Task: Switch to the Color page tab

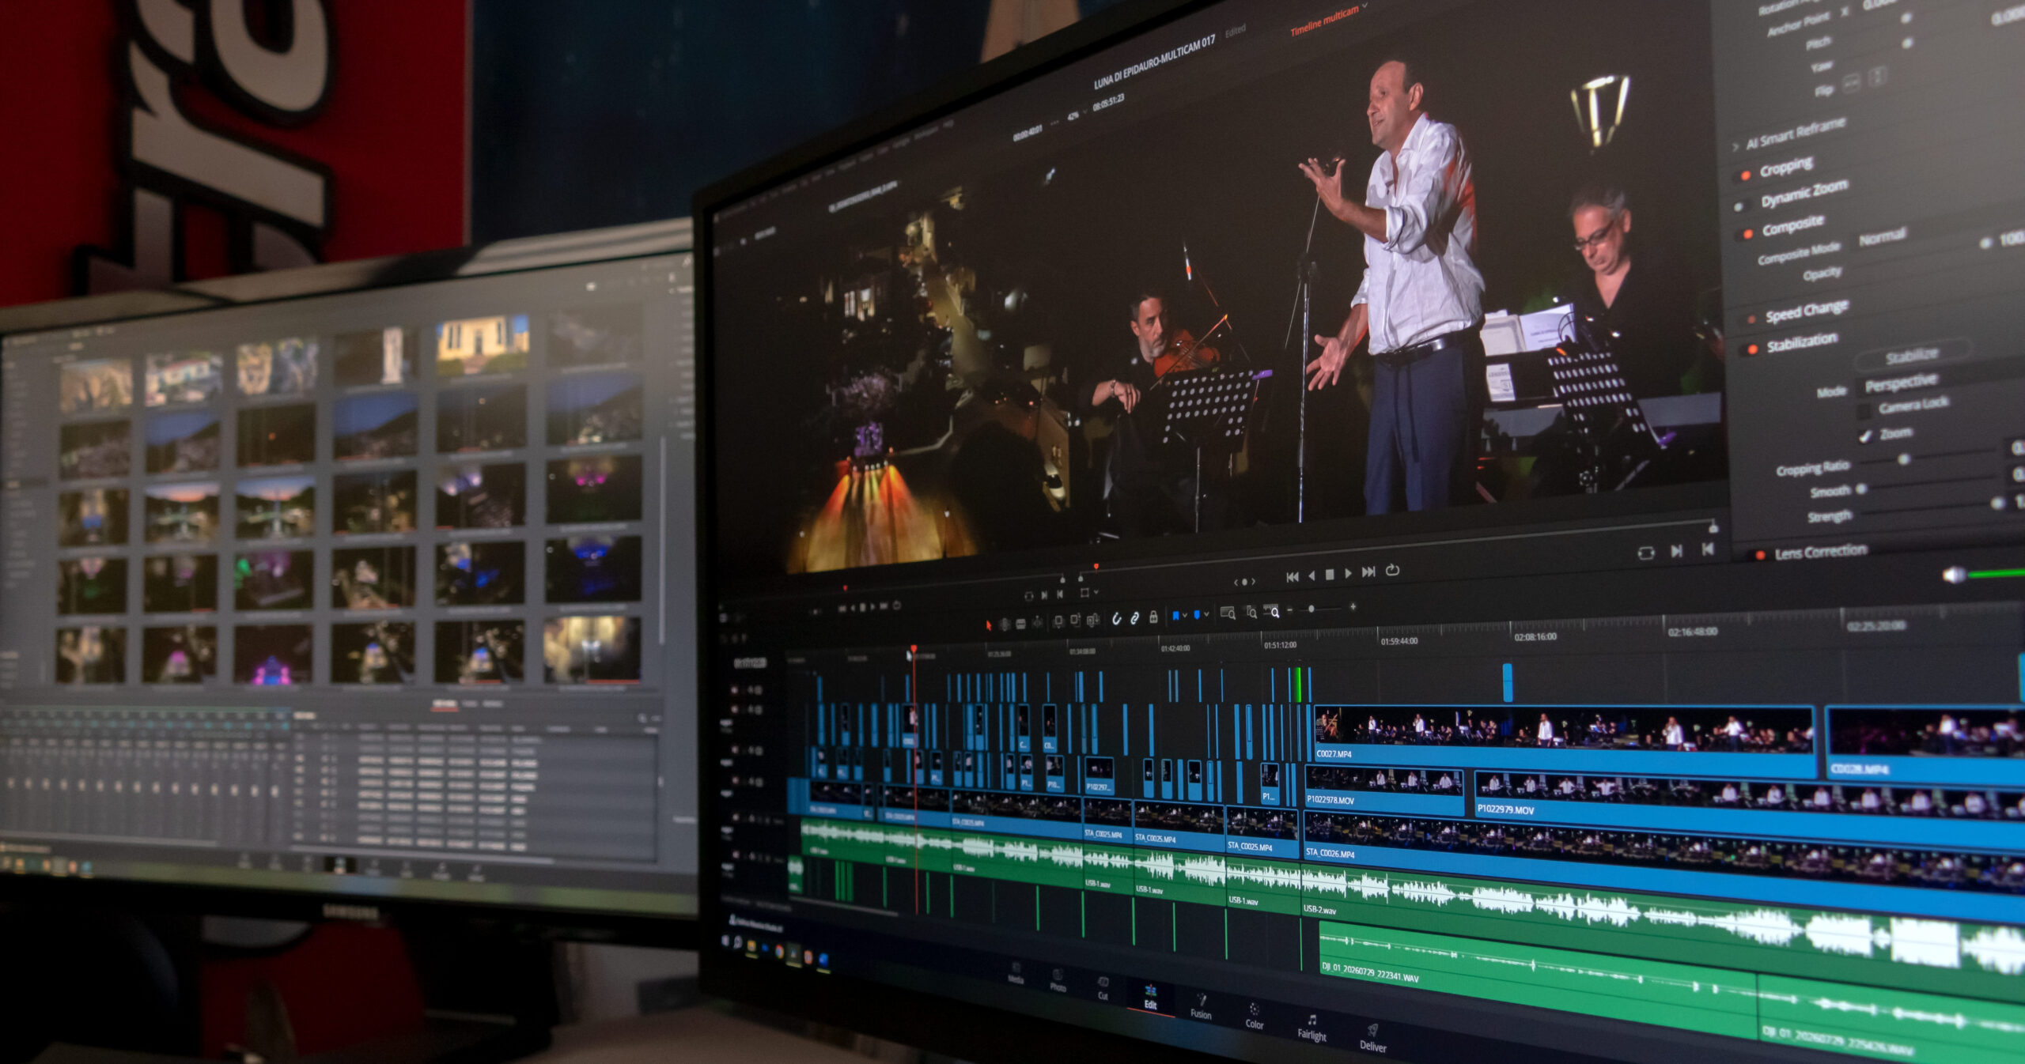Action: point(1255,1016)
